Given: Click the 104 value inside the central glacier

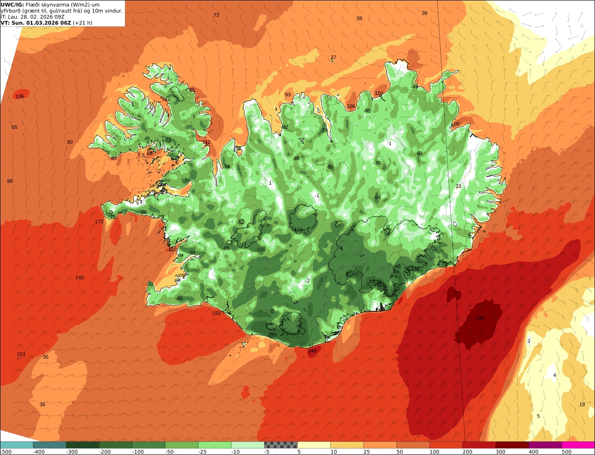Looking at the screenshot, I should coord(298,230).
